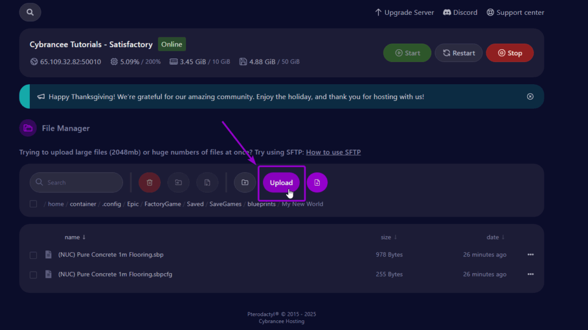The height and width of the screenshot is (330, 588).
Task: Open the options menu for the .sbpcfg file
Action: tap(530, 274)
